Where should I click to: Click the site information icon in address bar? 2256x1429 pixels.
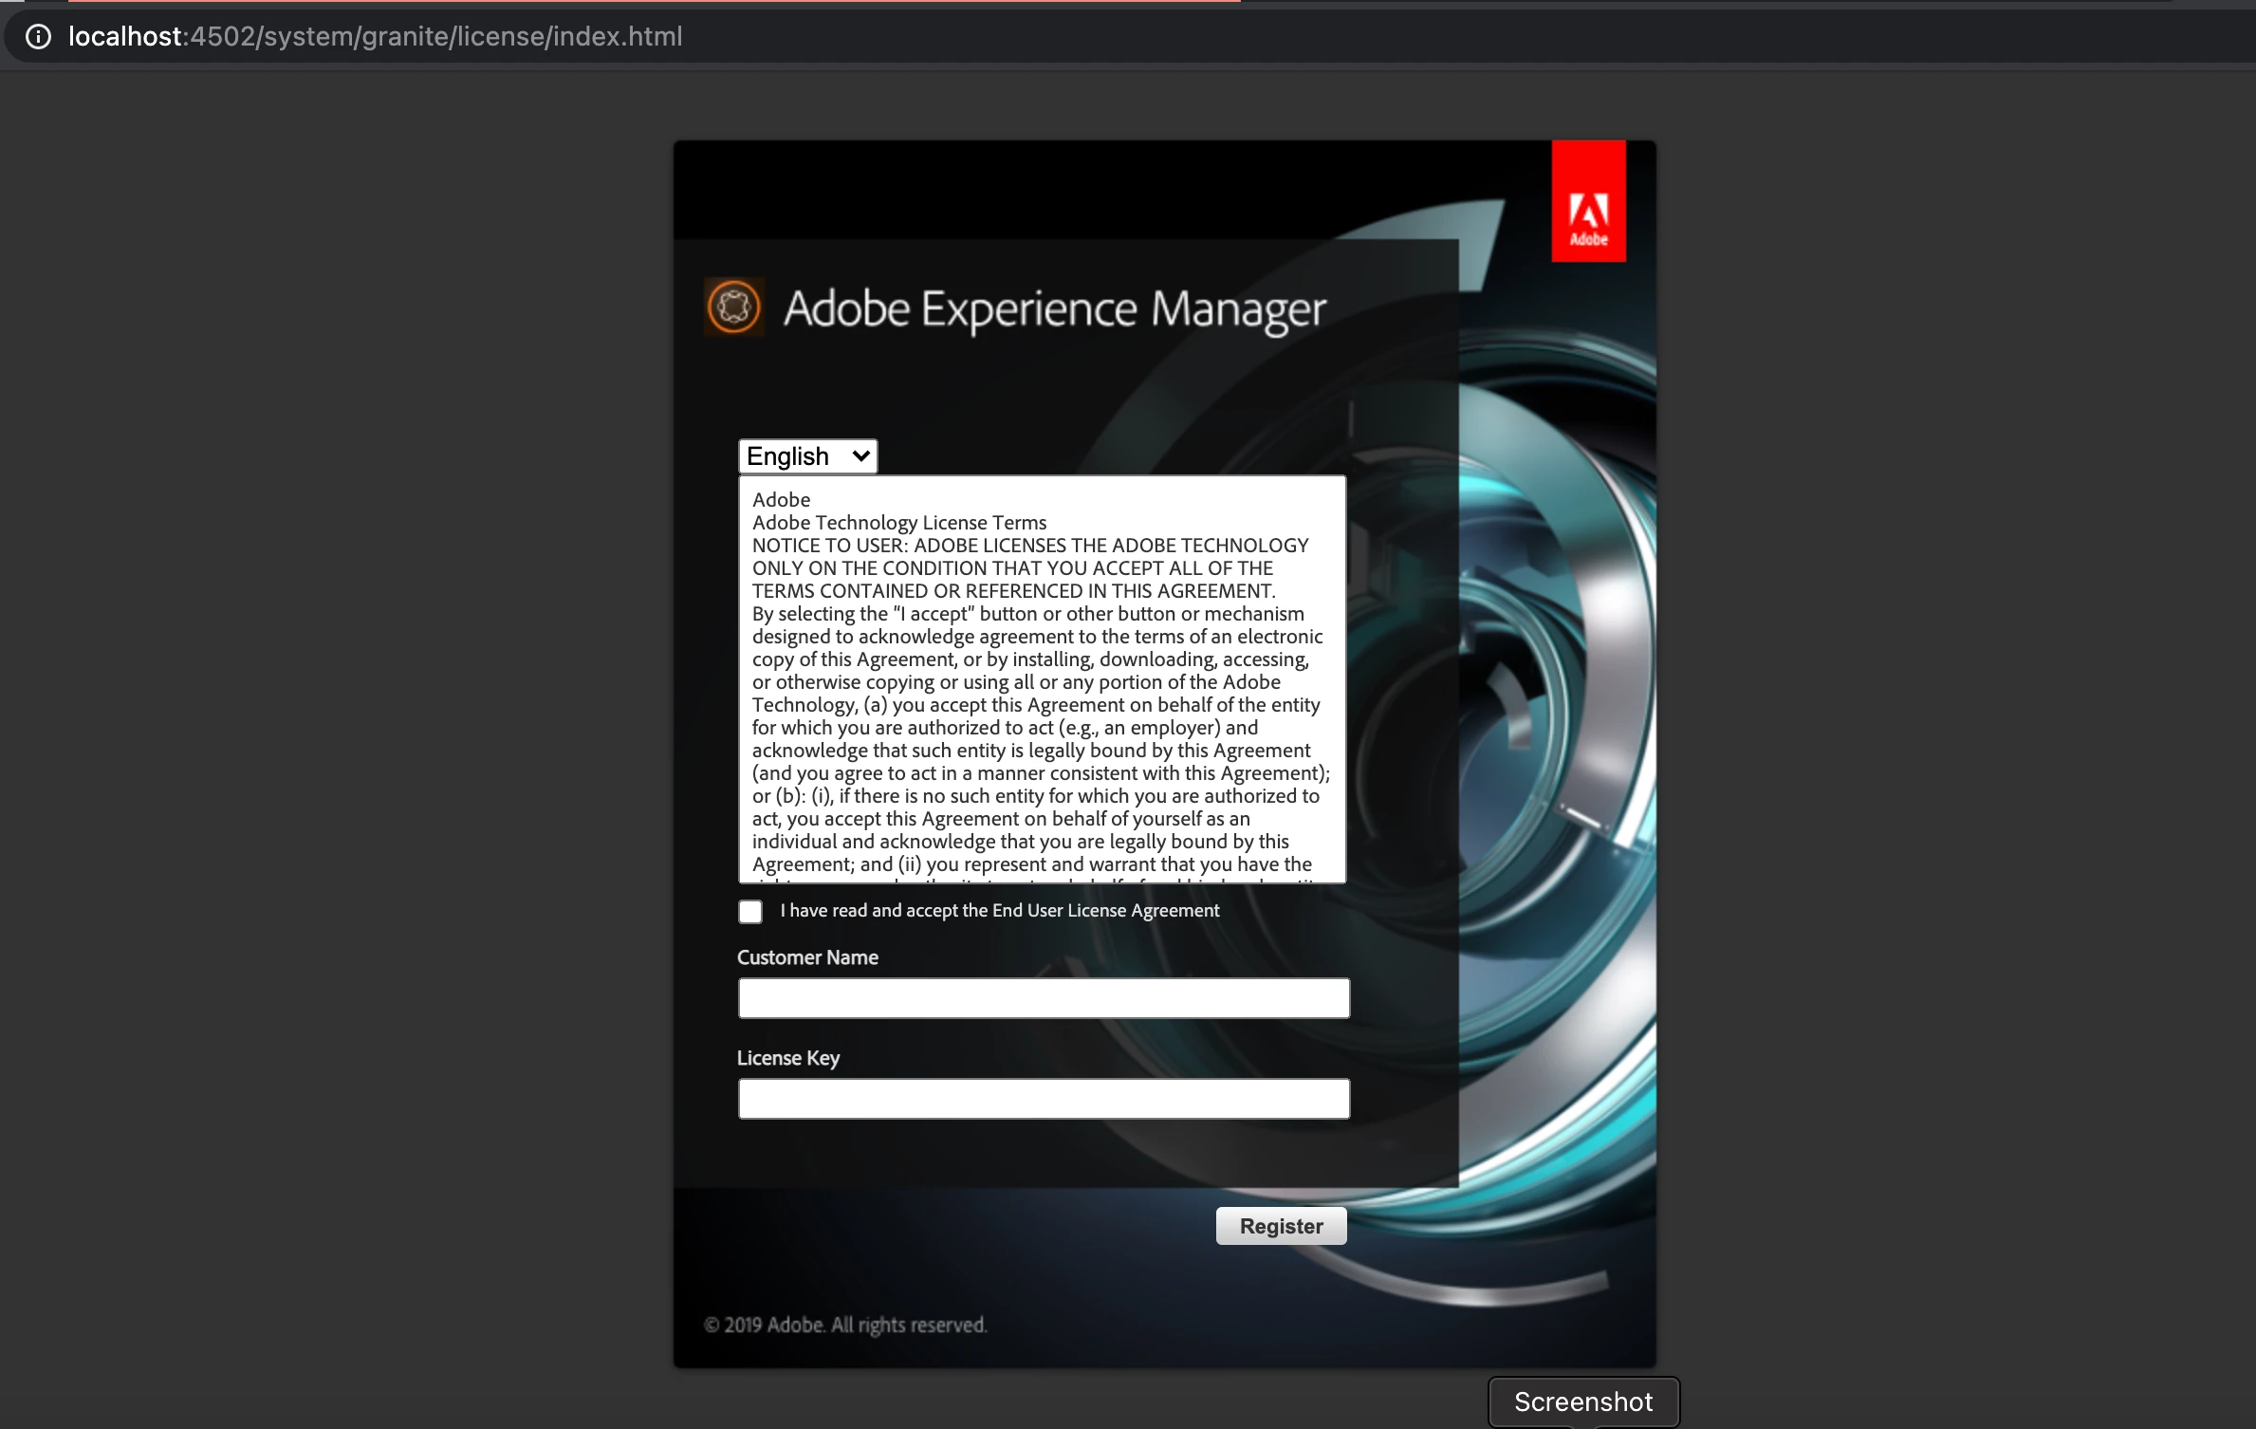click(38, 37)
